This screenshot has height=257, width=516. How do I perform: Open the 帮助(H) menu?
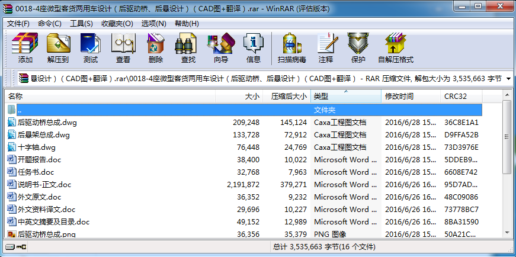click(x=187, y=24)
